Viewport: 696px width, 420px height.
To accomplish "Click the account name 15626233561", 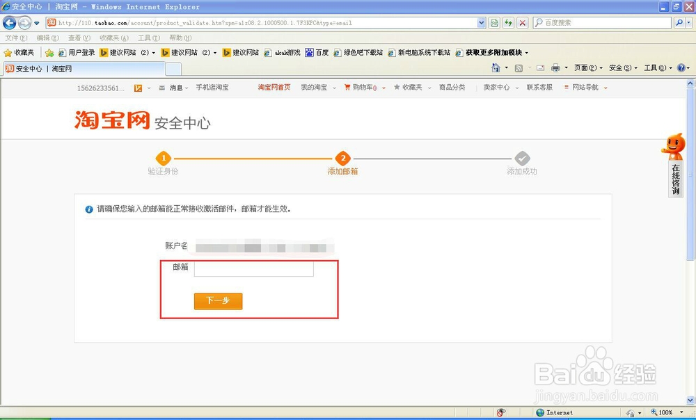I will coord(101,88).
